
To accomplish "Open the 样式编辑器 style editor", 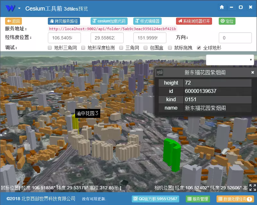I will click(147, 21).
